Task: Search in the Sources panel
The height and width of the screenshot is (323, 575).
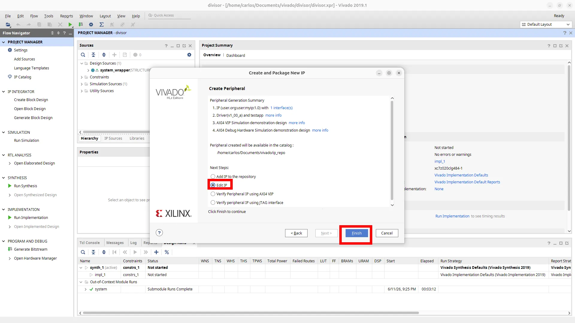Action: click(x=83, y=55)
